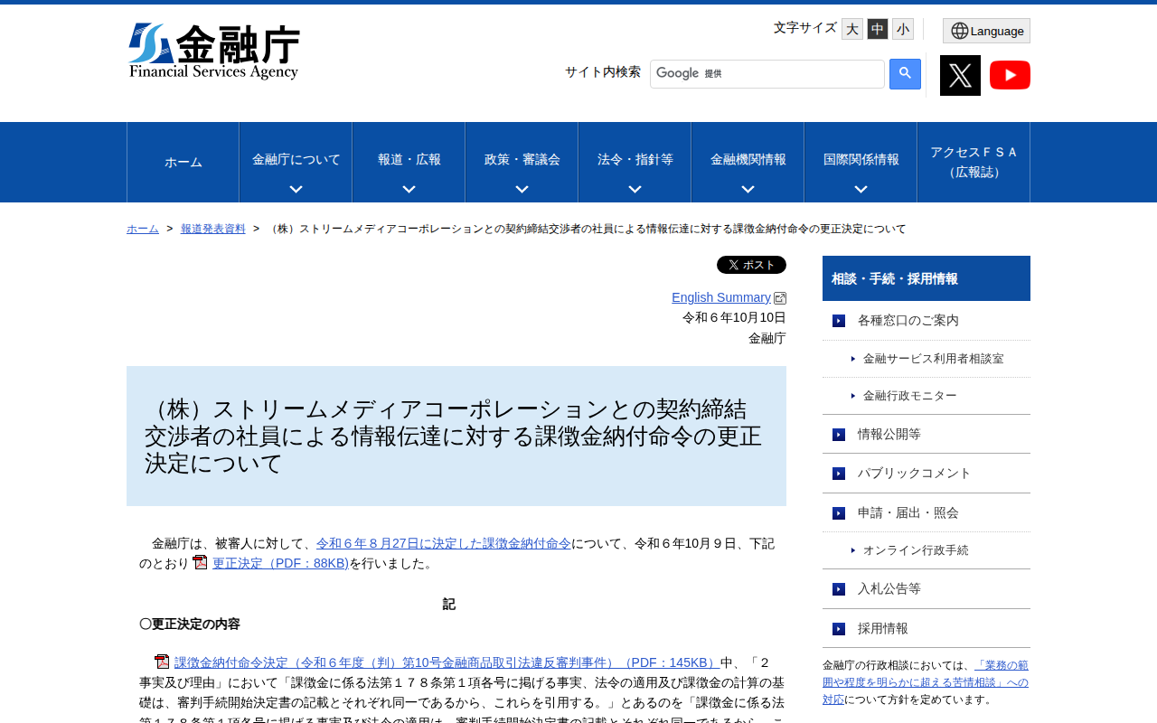Open オンライン行政手続 in sidebar
The width and height of the screenshot is (1157, 723).
916,550
